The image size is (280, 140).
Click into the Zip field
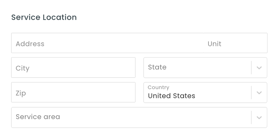click(73, 92)
